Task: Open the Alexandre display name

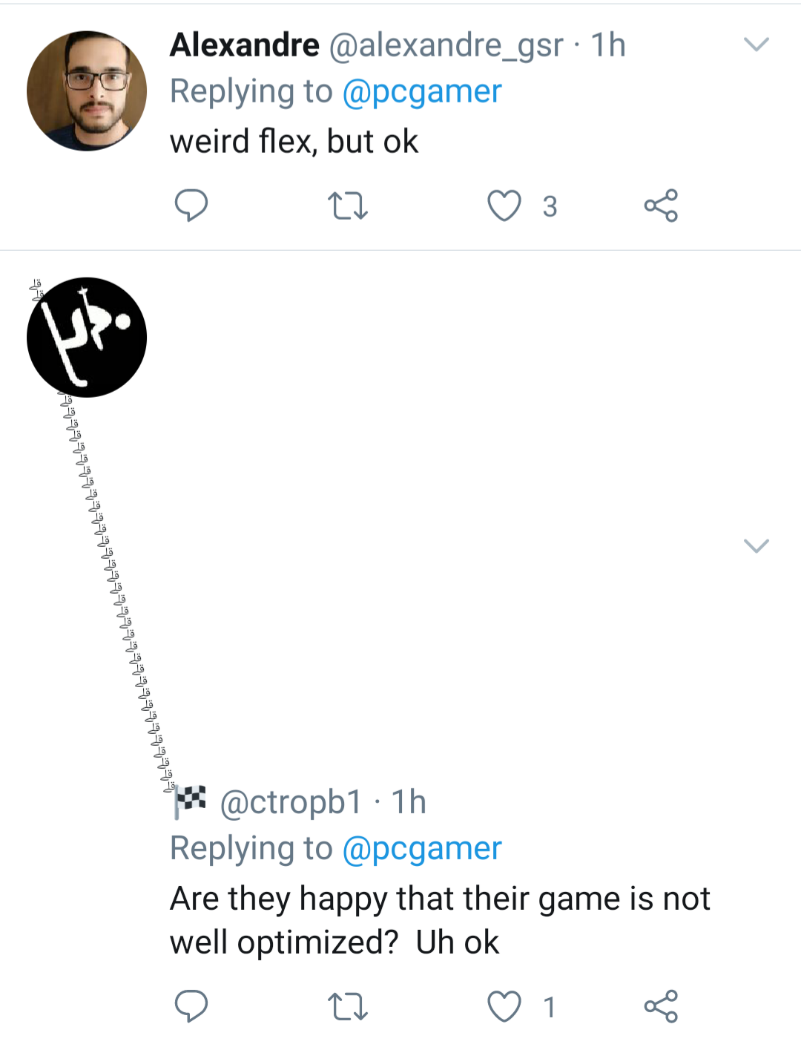Action: (x=245, y=45)
